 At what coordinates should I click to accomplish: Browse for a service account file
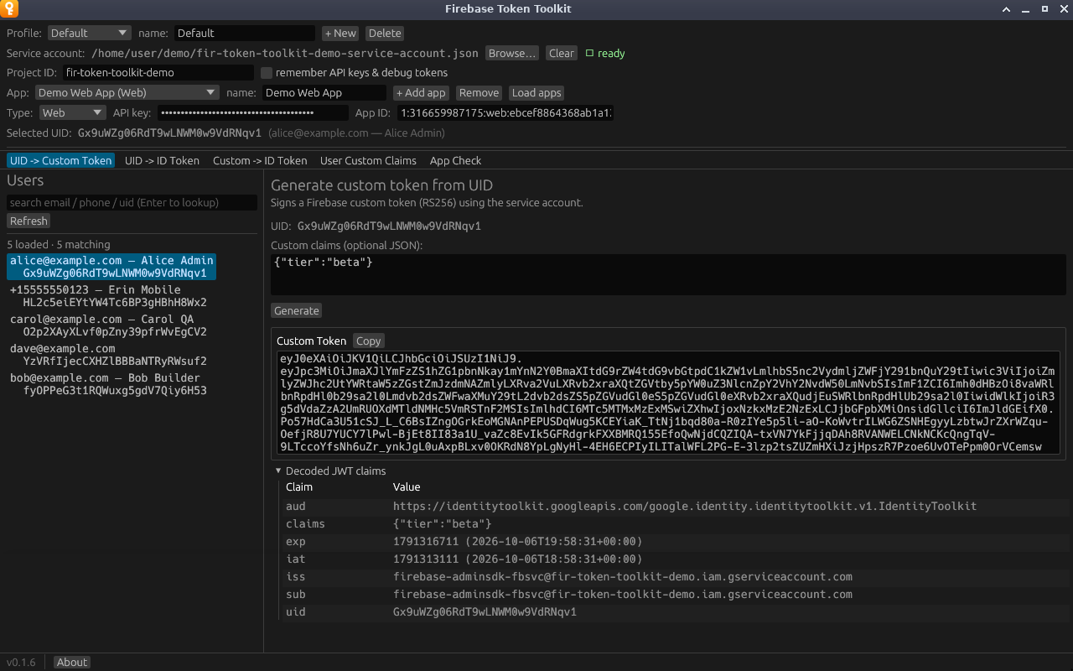click(x=511, y=54)
